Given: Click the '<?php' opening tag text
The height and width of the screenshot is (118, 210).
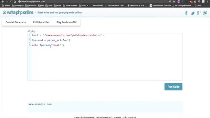Looking at the screenshot, I should 31,31.
